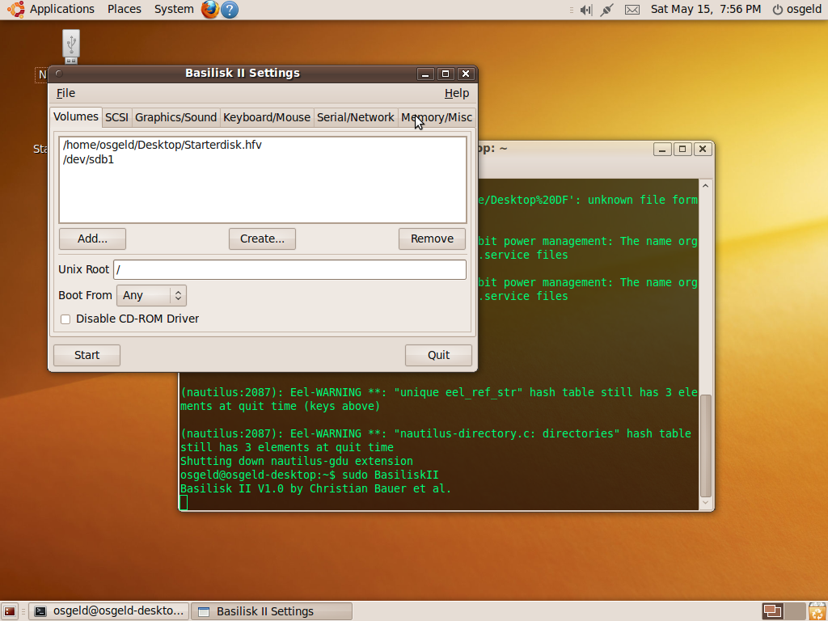828x621 pixels.
Task: Select the Volumes tab
Action: [76, 116]
